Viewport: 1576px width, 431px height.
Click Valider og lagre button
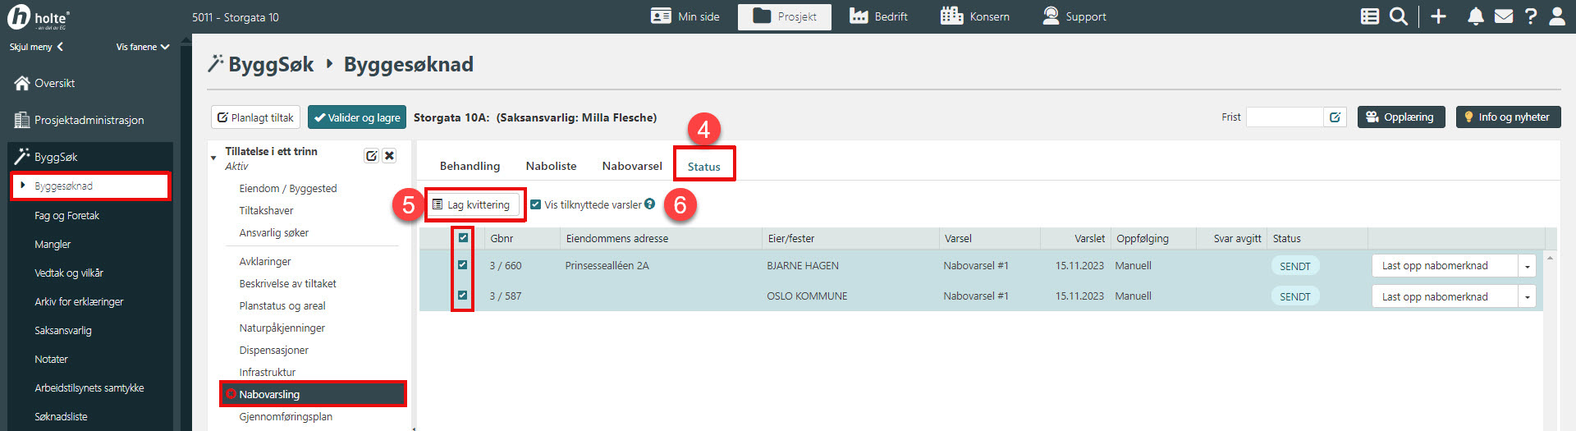click(x=357, y=117)
